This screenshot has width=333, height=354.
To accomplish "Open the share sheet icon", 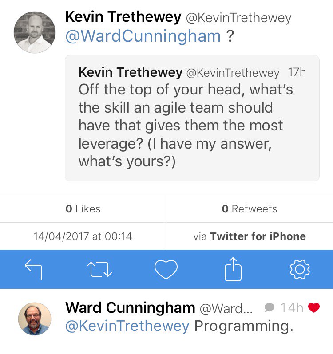I will [233, 269].
